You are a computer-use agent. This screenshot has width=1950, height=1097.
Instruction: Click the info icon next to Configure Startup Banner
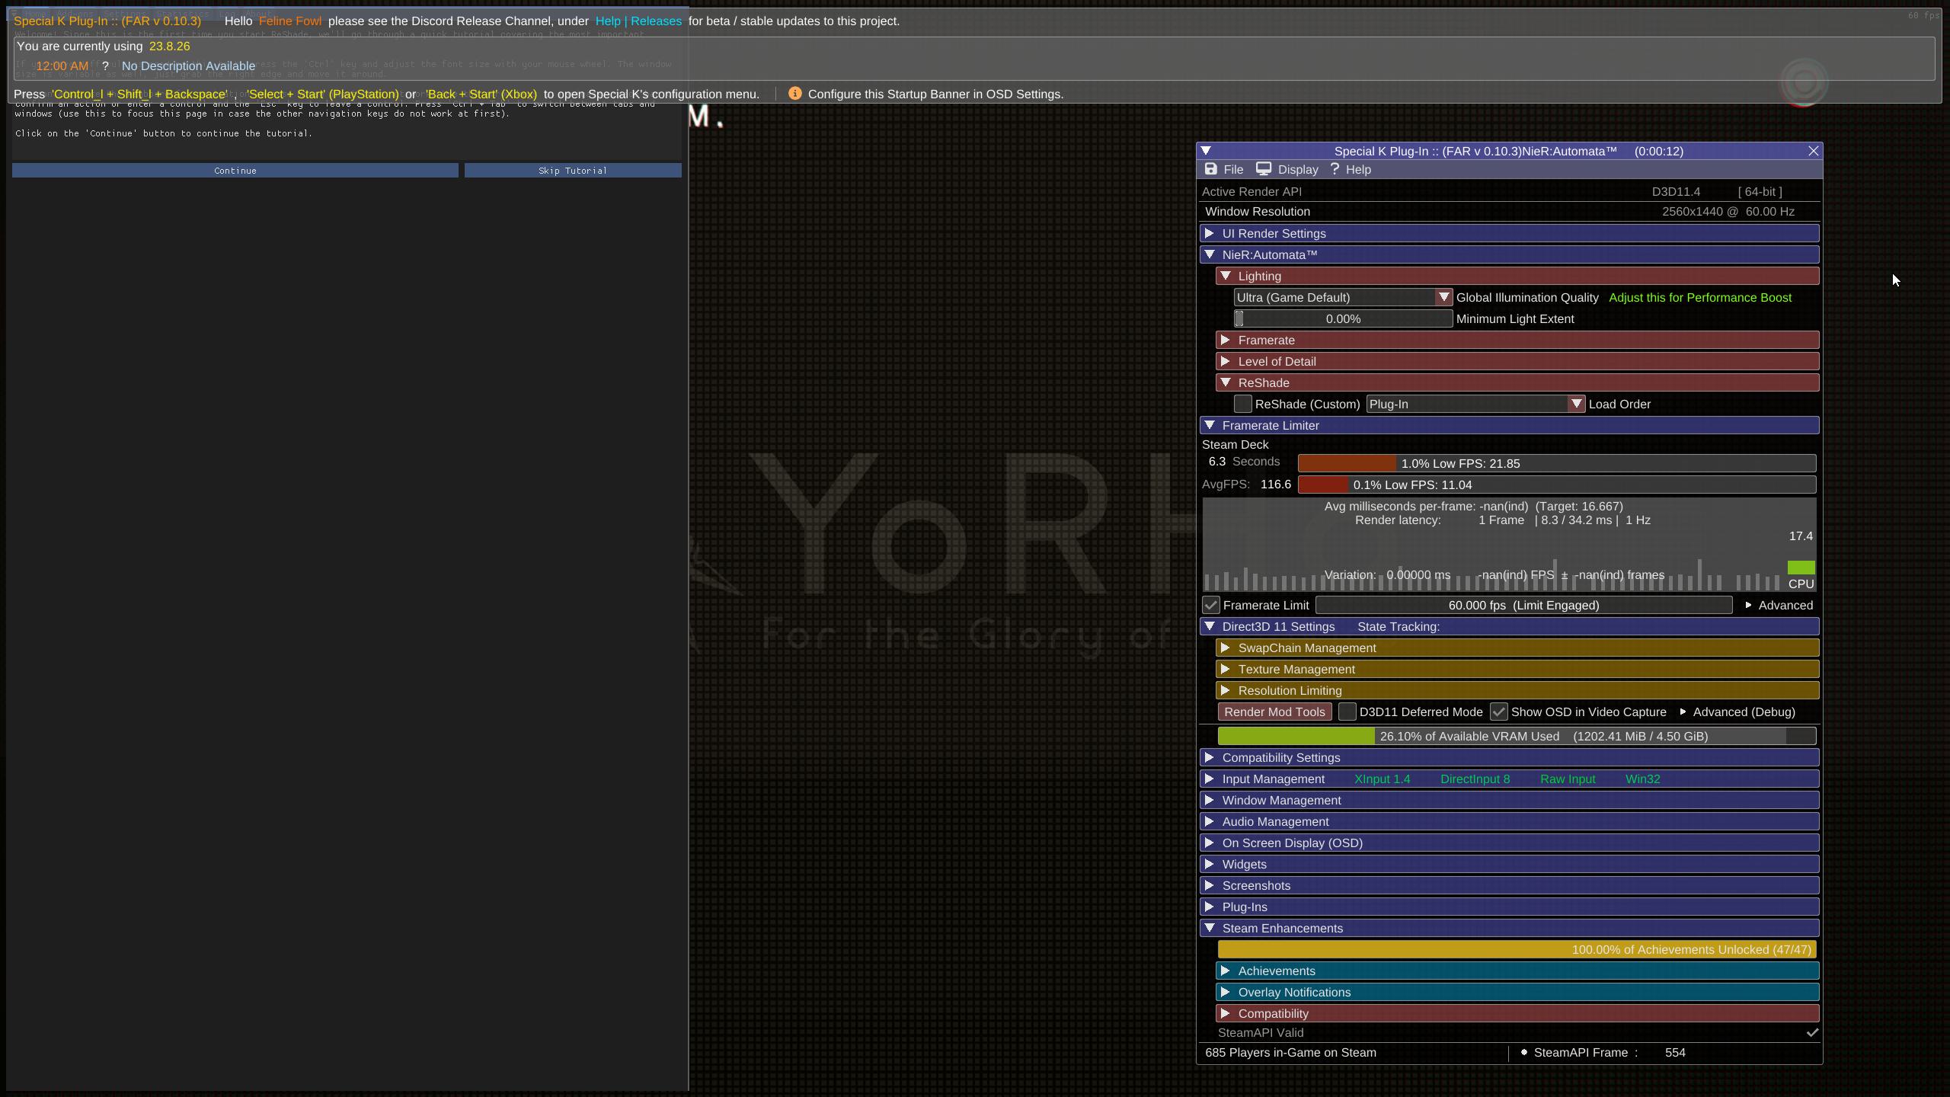click(x=794, y=94)
